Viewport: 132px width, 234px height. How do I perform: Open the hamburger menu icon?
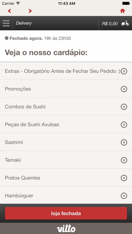(x=6, y=23)
